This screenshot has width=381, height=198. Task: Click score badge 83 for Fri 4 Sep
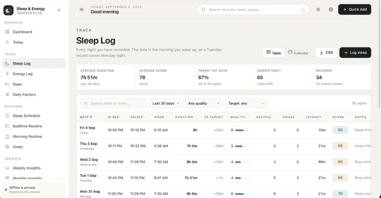click(x=340, y=130)
